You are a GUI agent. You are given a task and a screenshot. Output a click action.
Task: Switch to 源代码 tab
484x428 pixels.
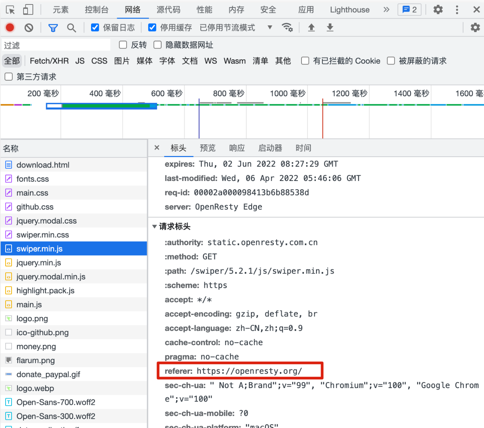point(168,10)
